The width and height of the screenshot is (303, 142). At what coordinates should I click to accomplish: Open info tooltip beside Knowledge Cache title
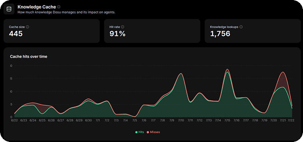coord(59,7)
